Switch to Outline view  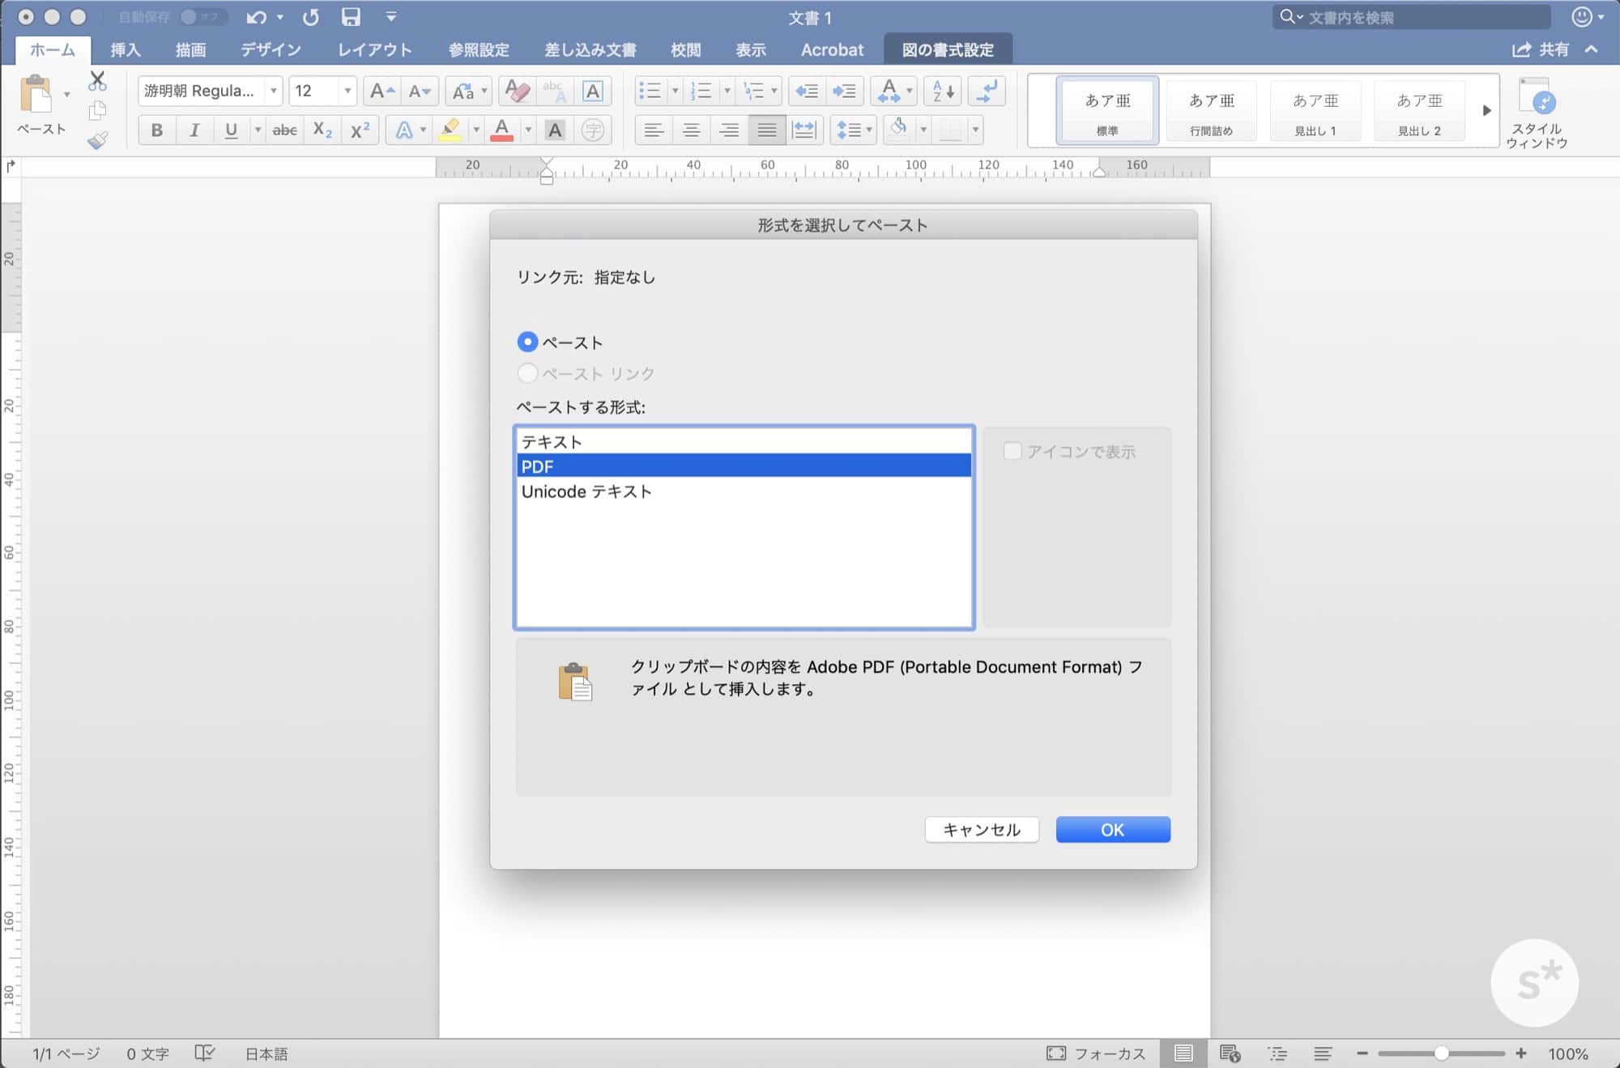click(1277, 1053)
